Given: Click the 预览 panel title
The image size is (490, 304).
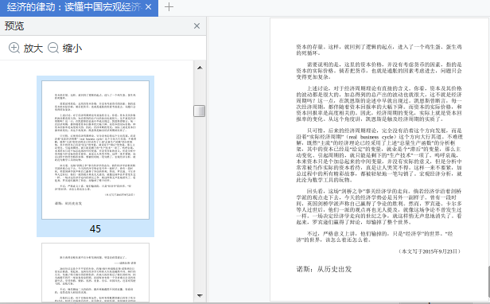Looking at the screenshot, I should pyautogui.click(x=14, y=26).
